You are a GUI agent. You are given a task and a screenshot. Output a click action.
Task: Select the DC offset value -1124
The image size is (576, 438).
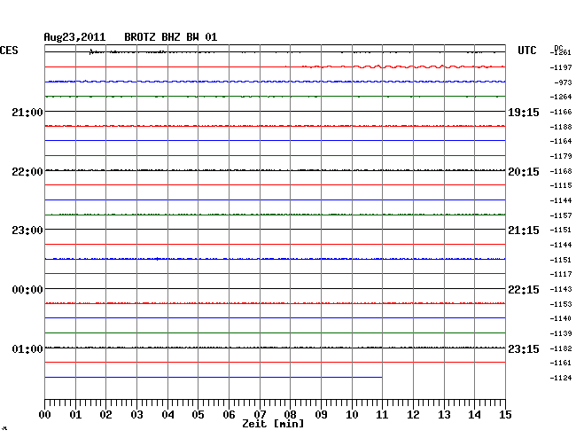pos(560,379)
